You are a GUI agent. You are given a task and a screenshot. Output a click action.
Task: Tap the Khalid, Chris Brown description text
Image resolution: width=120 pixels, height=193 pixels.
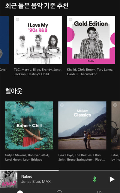point(90,72)
